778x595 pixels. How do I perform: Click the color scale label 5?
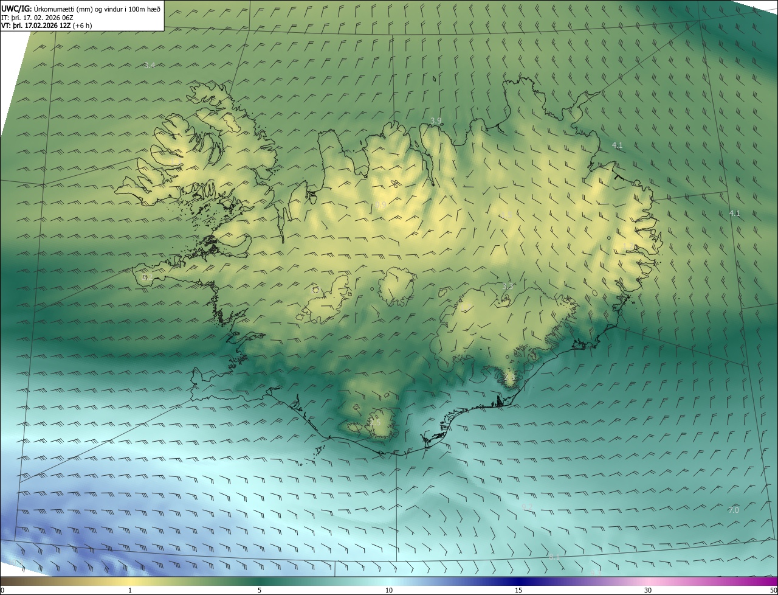coord(260,590)
